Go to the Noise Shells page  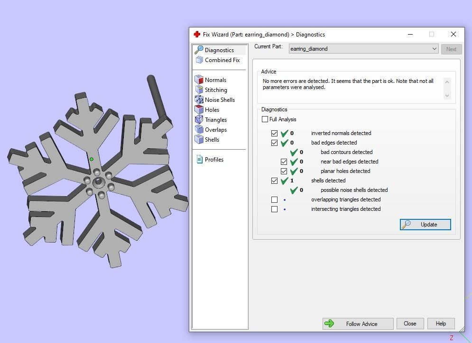pos(220,99)
